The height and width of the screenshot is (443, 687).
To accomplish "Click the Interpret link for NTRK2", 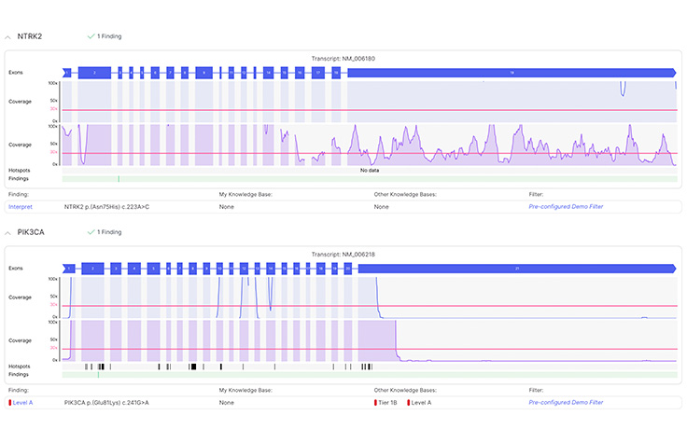I will point(20,206).
